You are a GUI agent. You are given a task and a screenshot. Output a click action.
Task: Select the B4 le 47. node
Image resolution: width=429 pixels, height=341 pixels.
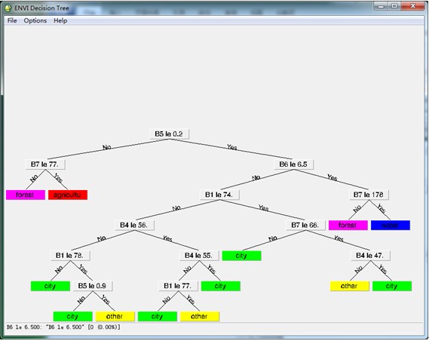[x=370, y=256]
